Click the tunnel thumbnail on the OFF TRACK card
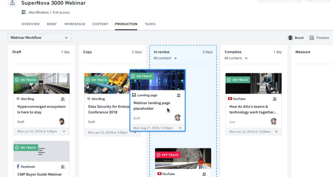Image resolution: width=333 pixels, height=177 pixels. click(x=183, y=158)
